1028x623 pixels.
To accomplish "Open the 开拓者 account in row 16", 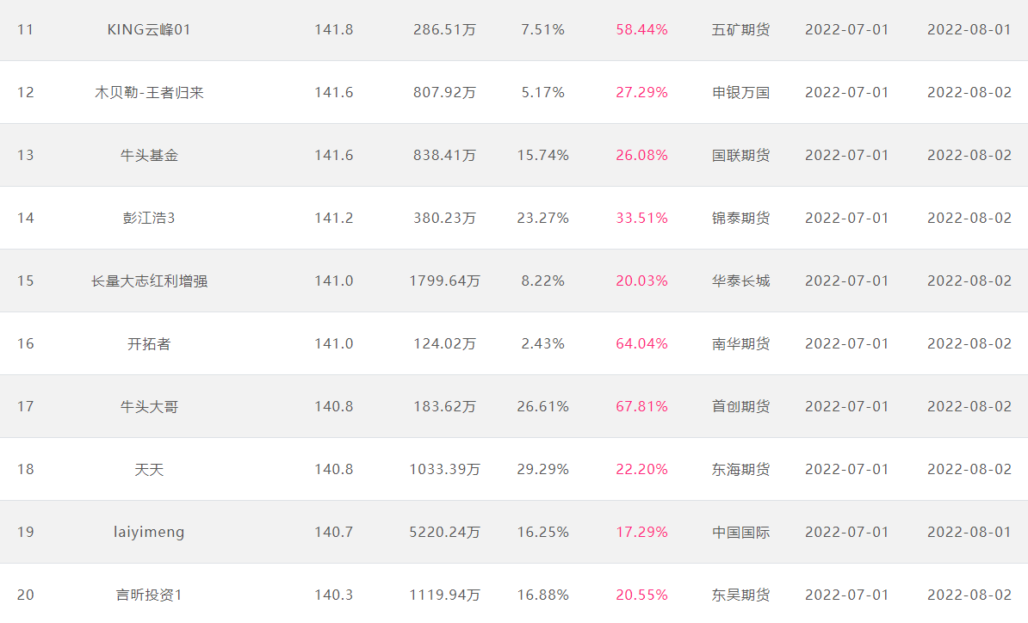I will pyautogui.click(x=149, y=344).
